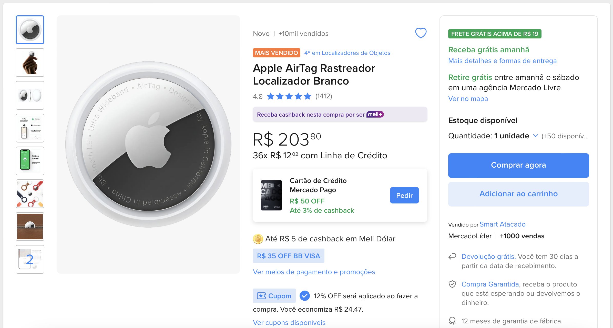
Task: Open the +2 more photos thumbnail
Action: 30,259
